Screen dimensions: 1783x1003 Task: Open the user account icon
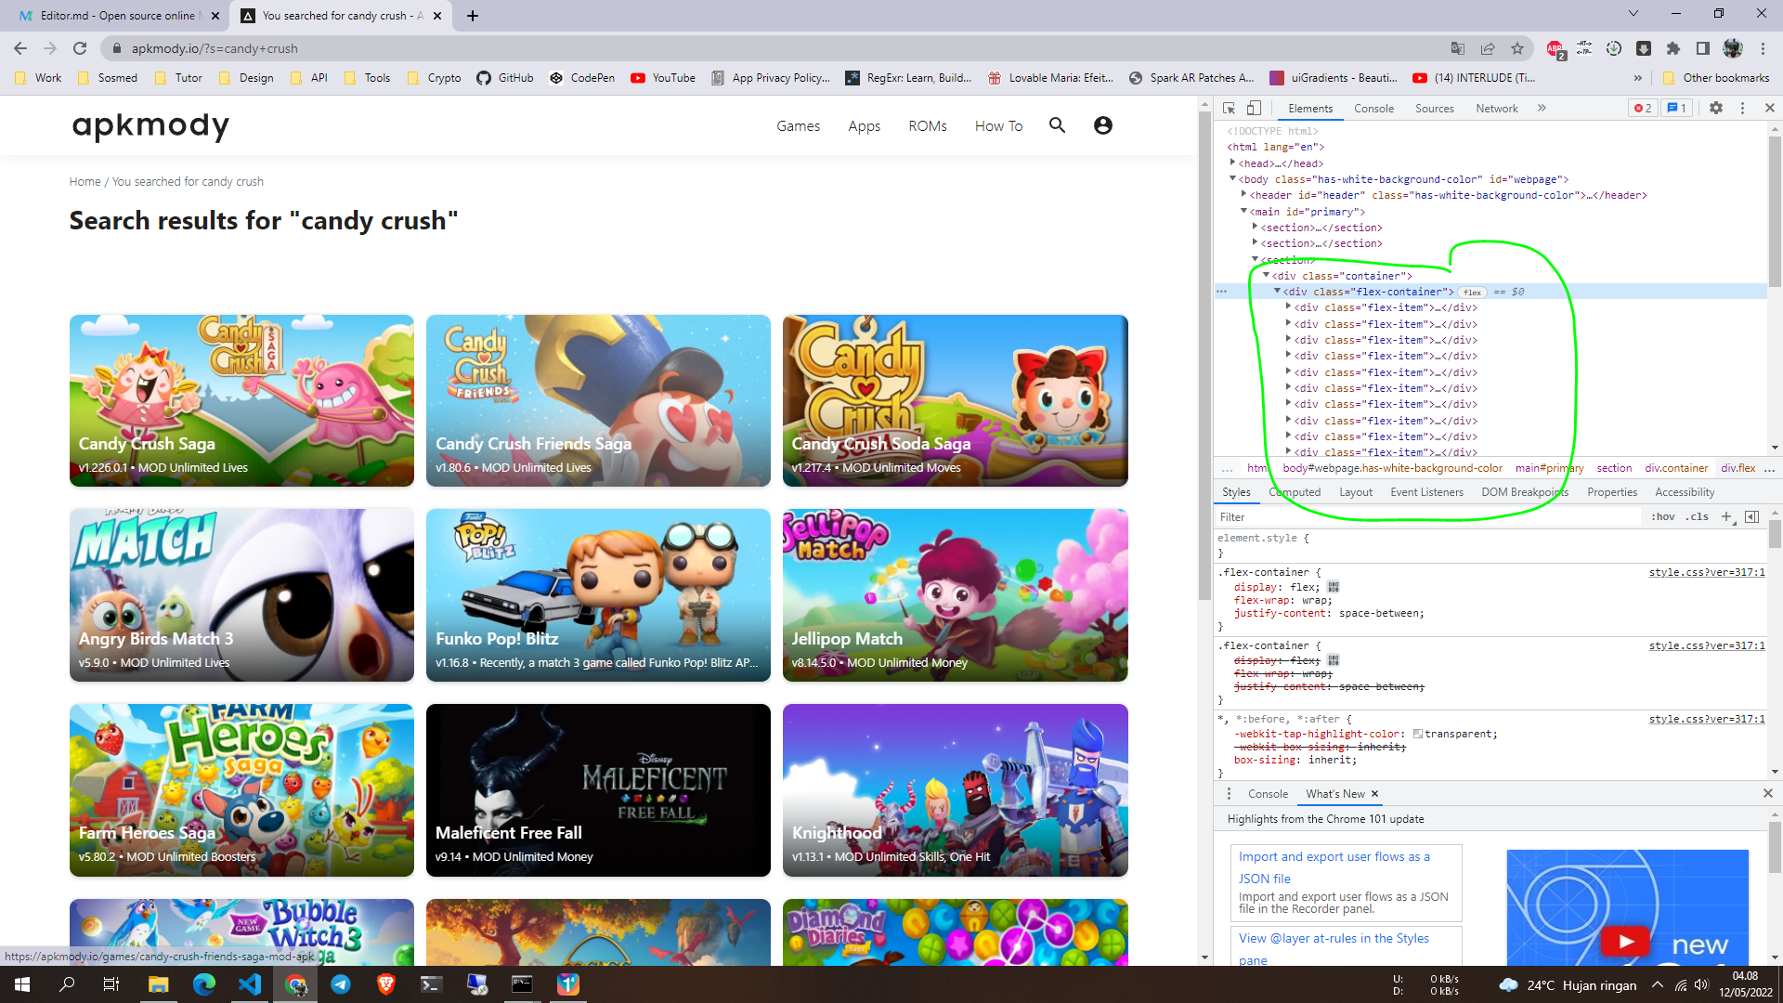pyautogui.click(x=1102, y=125)
